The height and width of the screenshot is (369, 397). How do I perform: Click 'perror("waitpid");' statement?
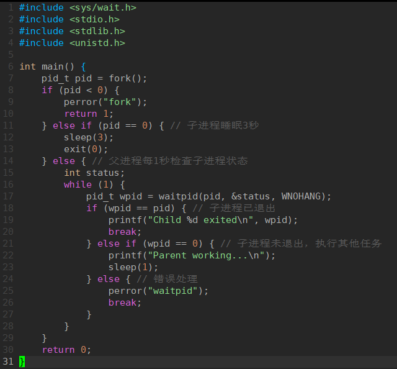point(158,291)
